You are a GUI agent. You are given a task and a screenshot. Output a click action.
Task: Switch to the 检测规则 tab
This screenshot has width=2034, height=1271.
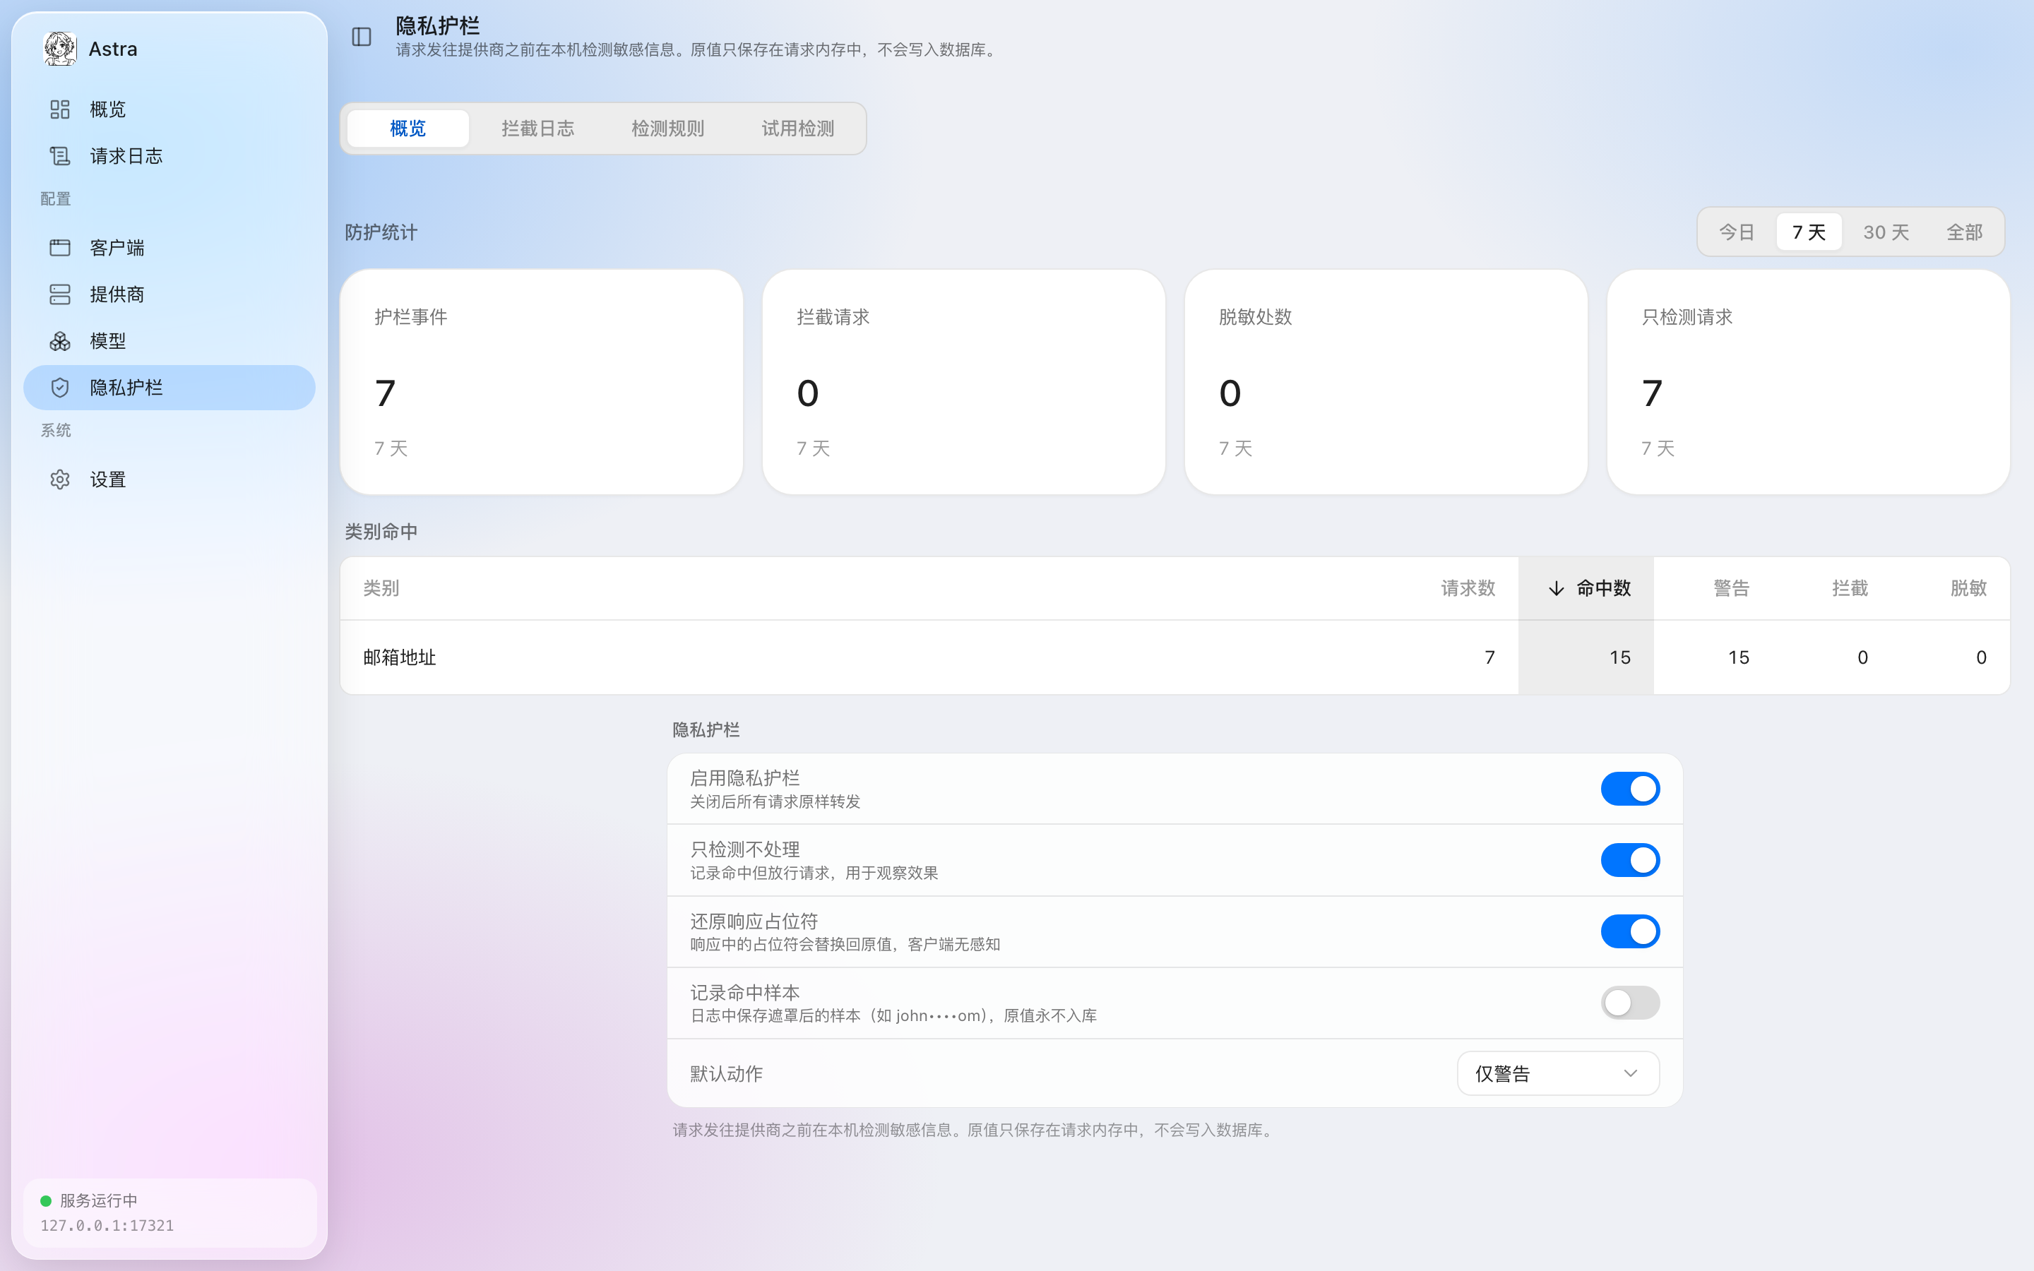(668, 129)
